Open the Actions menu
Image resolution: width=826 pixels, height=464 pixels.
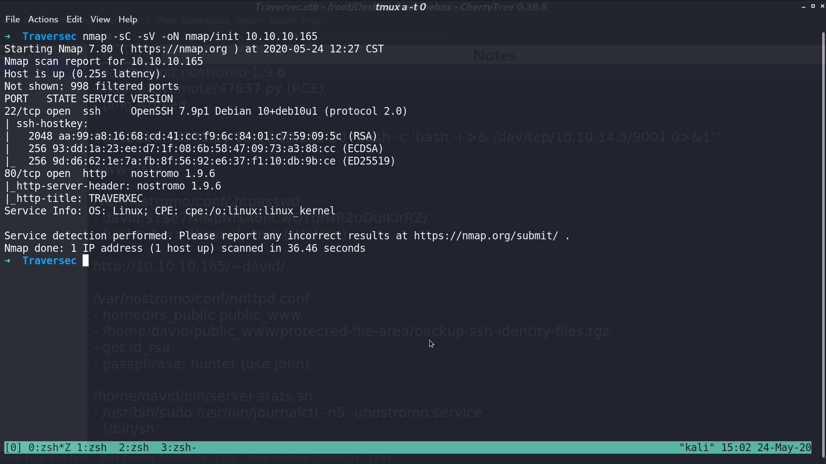click(43, 19)
